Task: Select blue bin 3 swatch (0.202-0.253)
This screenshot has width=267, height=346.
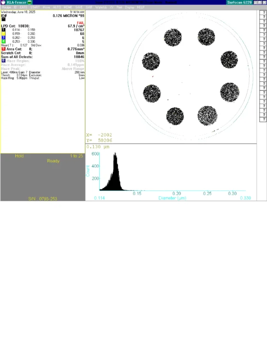Action: [x=3, y=37]
